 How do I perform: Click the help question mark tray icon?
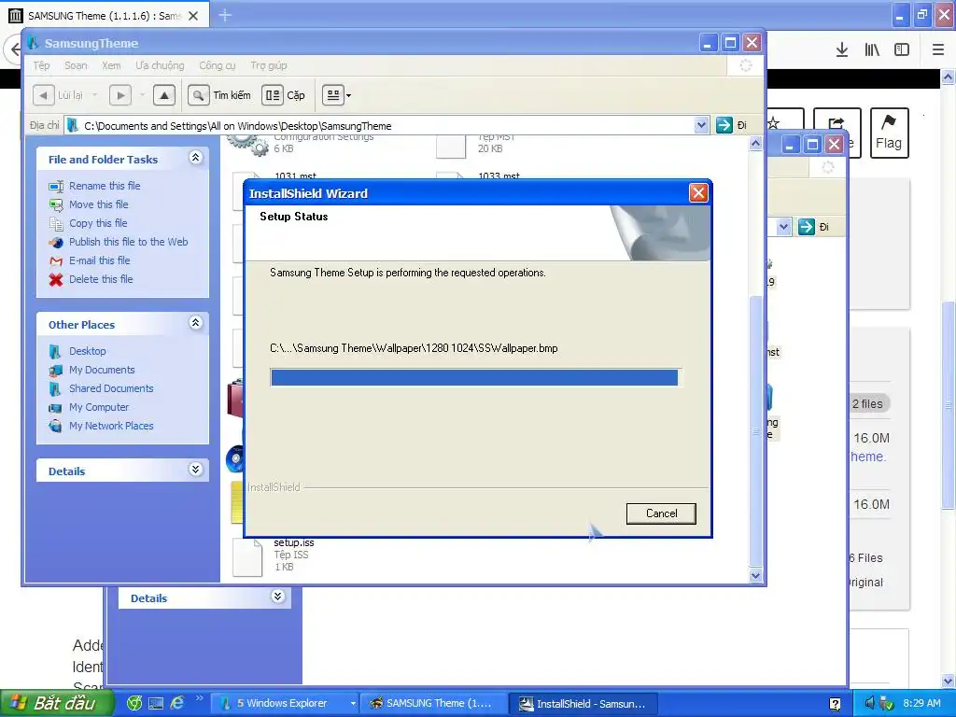(836, 704)
